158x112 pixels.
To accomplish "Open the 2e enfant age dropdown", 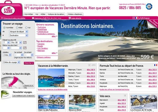I will 29,55.
